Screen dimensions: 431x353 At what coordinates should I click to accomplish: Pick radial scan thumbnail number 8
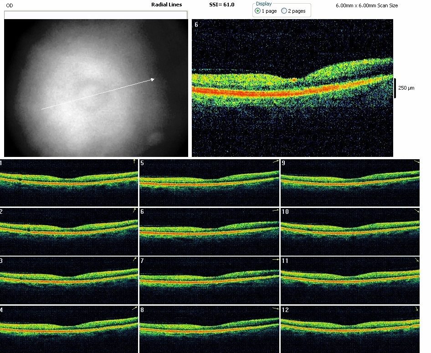click(209, 329)
